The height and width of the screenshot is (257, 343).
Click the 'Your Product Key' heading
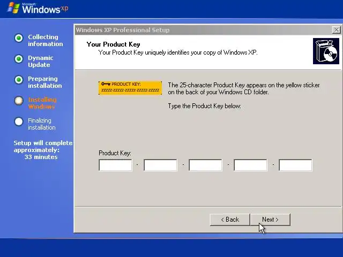pos(113,44)
